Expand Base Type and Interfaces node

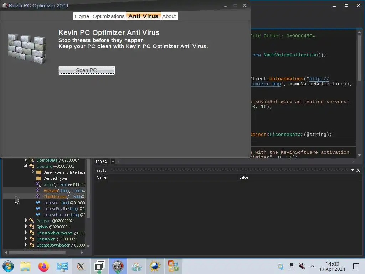coord(33,172)
